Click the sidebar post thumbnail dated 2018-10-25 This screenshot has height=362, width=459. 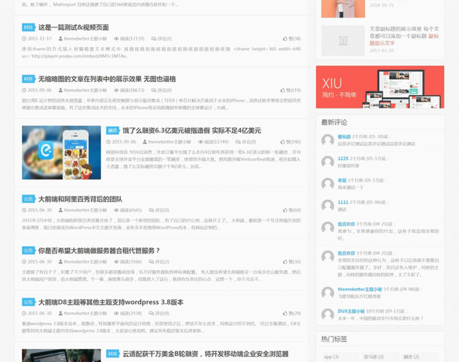pos(343,9)
